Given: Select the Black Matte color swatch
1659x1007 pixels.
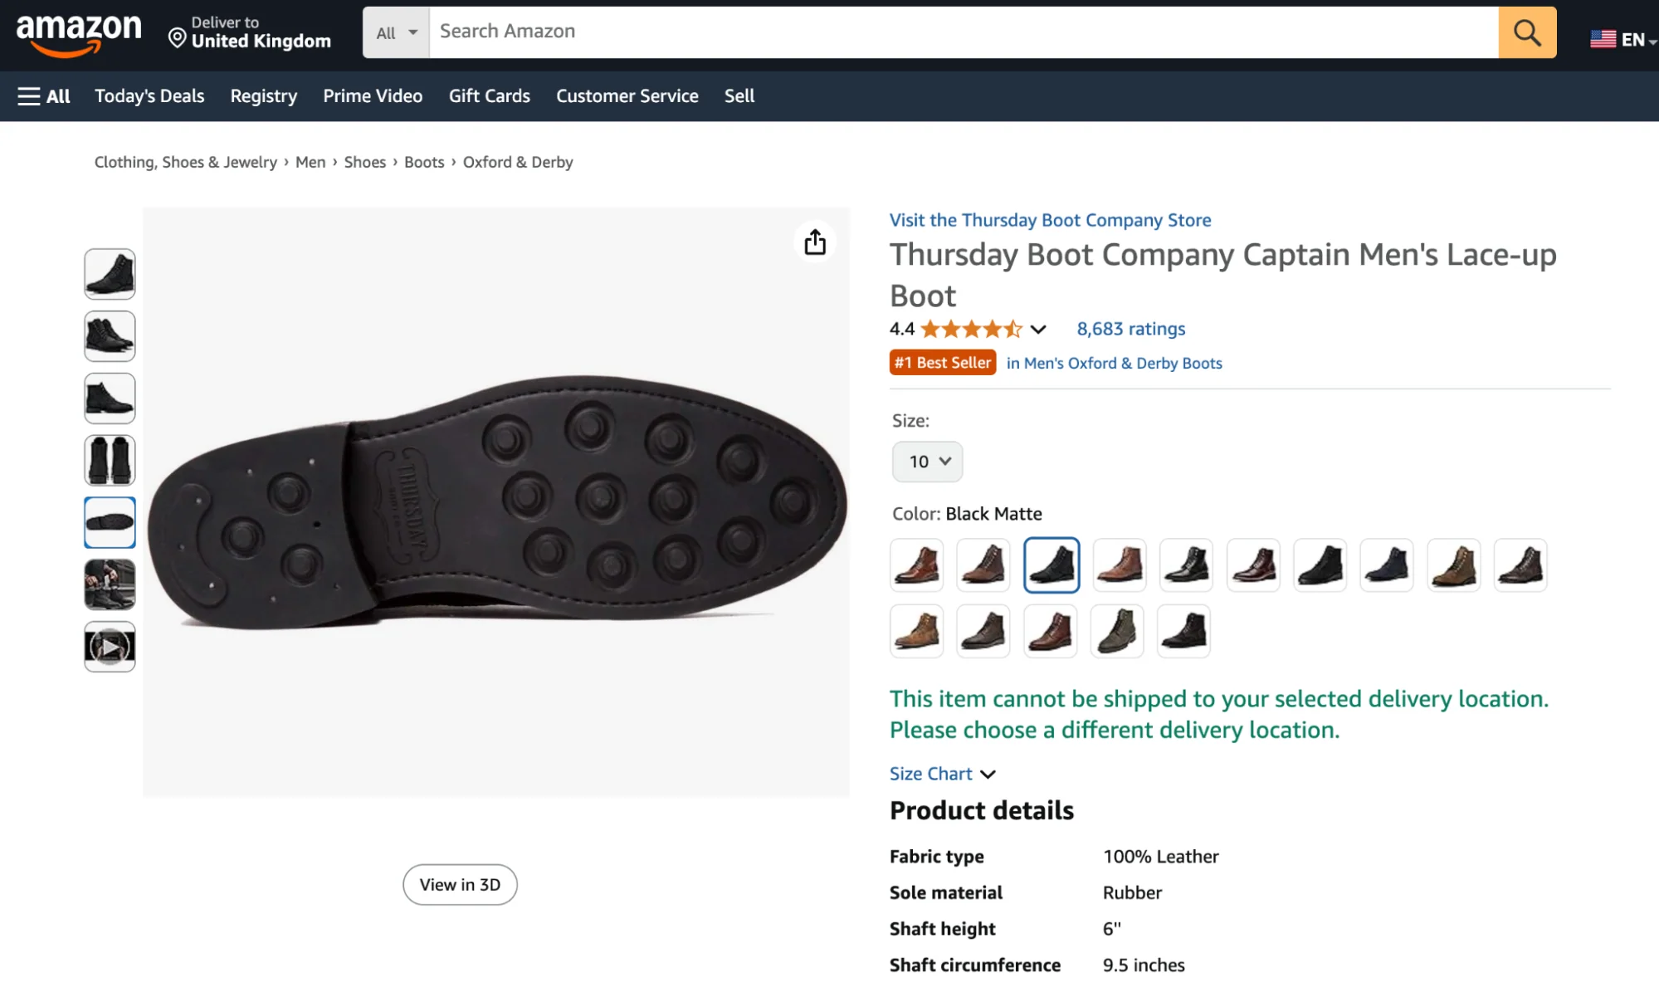Looking at the screenshot, I should tap(1051, 565).
